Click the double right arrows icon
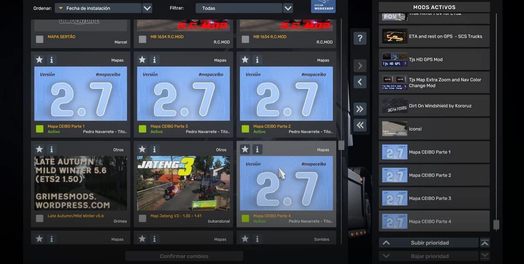 coord(360,109)
